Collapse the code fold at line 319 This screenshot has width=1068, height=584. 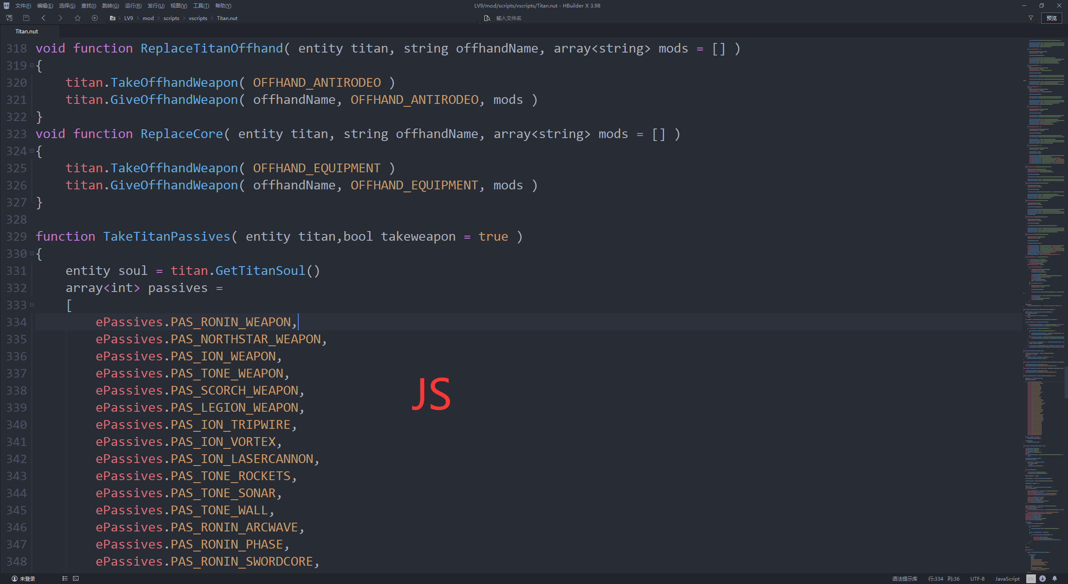[x=32, y=65]
